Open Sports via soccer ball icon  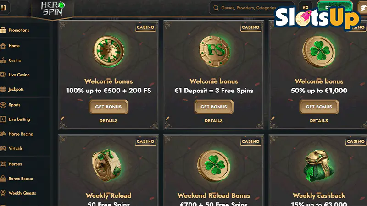(3, 105)
